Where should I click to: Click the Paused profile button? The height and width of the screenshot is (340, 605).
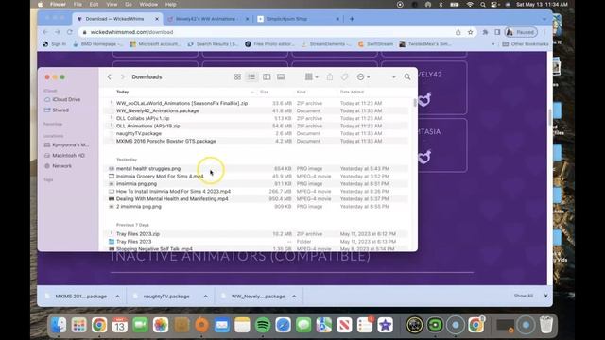click(x=521, y=32)
